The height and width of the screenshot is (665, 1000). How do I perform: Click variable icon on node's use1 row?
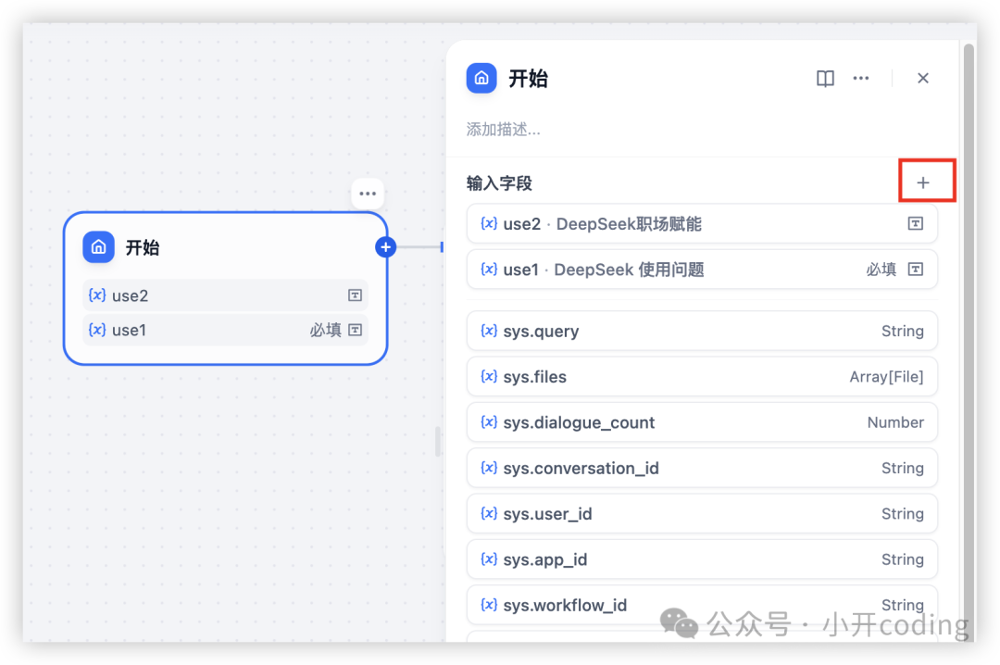[97, 330]
